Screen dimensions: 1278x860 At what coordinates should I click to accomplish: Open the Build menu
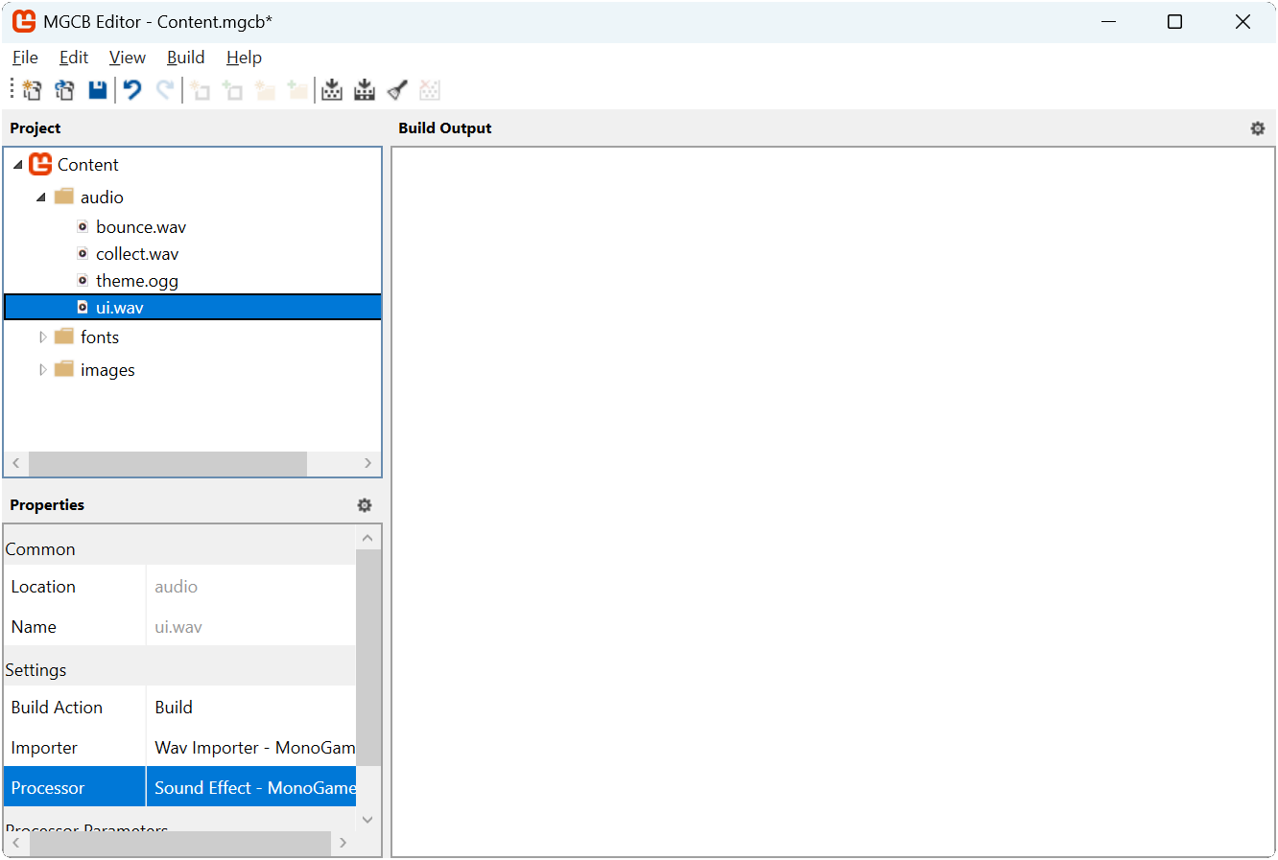185,58
